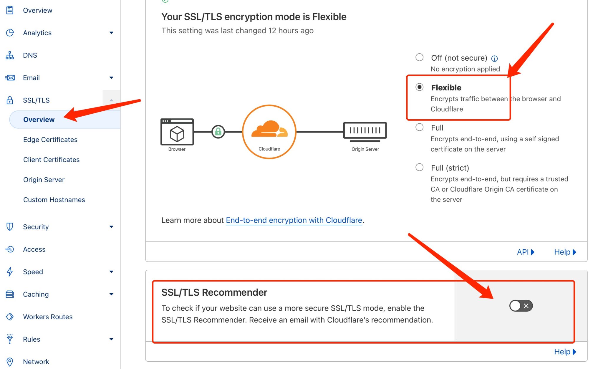This screenshot has height=369, width=603.
Task: Select the Off (not secure) radio button
Action: click(419, 57)
